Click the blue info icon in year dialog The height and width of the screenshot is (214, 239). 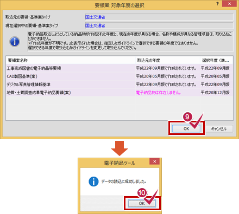(15, 42)
